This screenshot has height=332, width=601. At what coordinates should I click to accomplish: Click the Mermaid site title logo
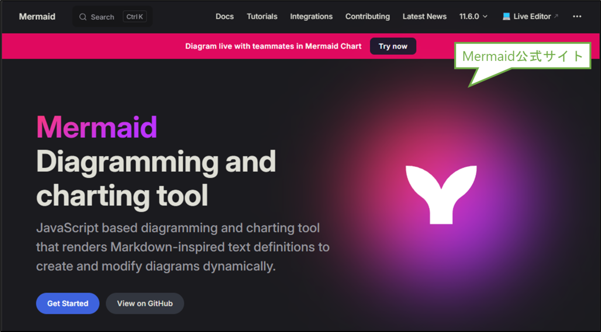(x=37, y=16)
